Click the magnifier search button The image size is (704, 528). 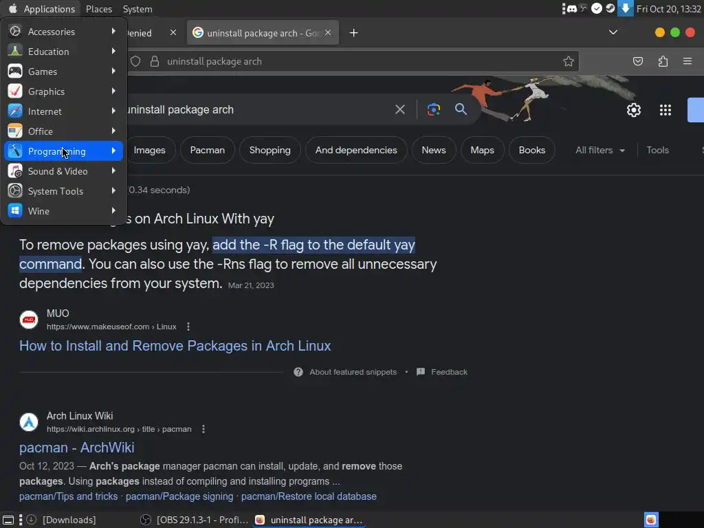(x=461, y=109)
